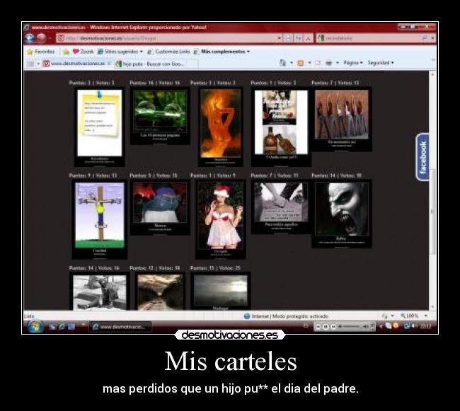Click the add to favorites bar star icon

[x=66, y=52]
